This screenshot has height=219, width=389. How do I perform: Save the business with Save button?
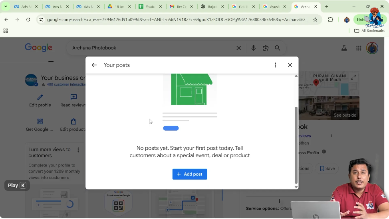(x=327, y=168)
